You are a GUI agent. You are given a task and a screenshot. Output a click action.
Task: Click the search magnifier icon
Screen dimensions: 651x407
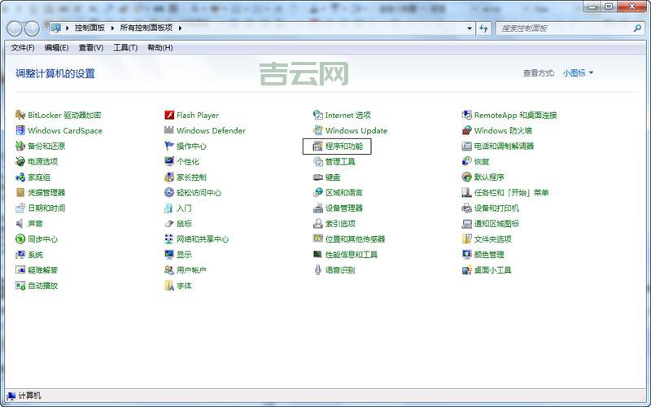[637, 28]
